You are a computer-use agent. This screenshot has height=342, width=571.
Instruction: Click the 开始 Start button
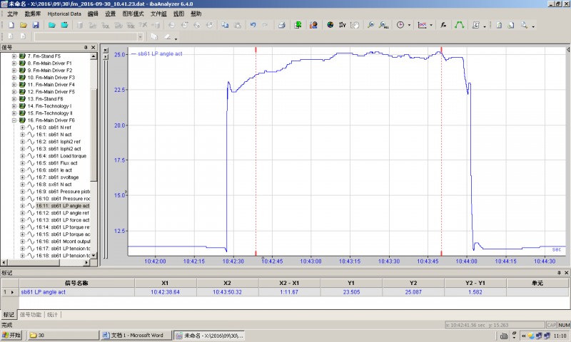point(13,335)
